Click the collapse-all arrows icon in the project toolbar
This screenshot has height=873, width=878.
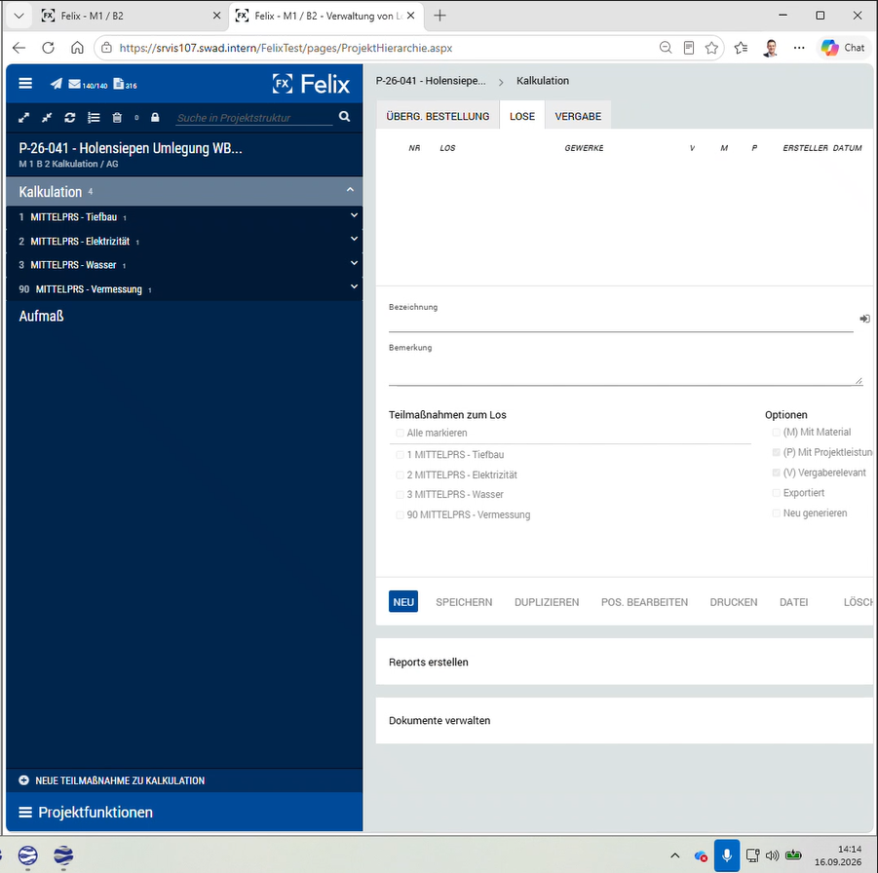pyautogui.click(x=47, y=118)
